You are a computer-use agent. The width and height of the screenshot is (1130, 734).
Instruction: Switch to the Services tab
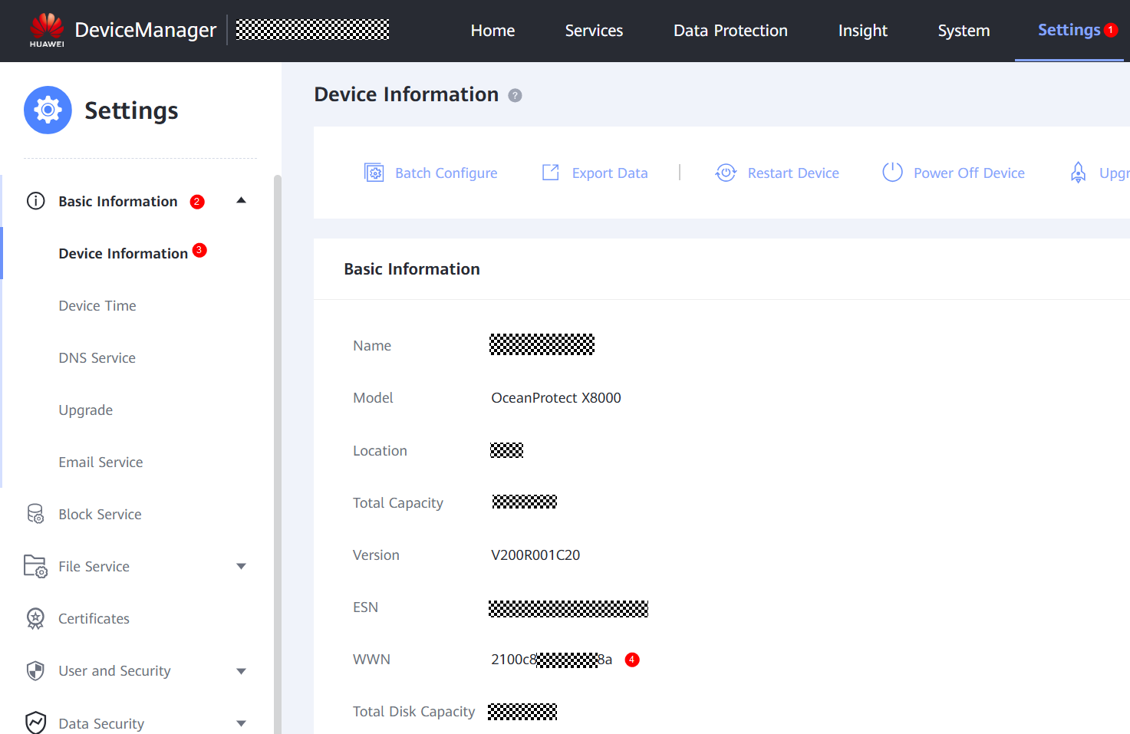(x=594, y=31)
